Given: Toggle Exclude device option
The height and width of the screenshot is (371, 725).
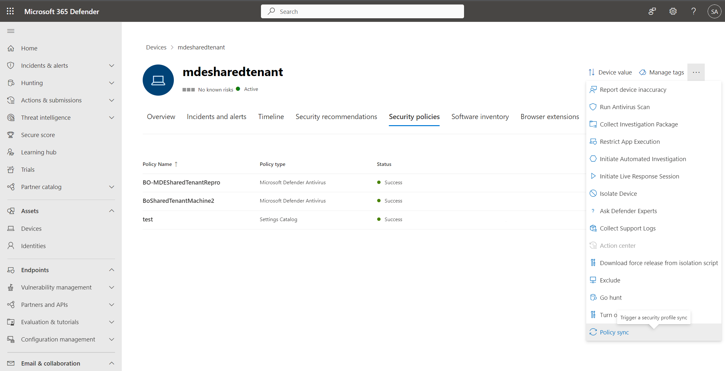Looking at the screenshot, I should [610, 280].
